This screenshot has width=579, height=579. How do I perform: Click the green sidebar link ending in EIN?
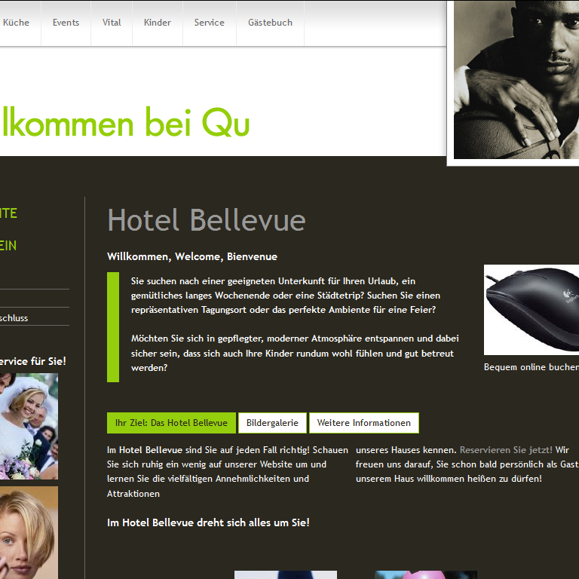(8, 246)
